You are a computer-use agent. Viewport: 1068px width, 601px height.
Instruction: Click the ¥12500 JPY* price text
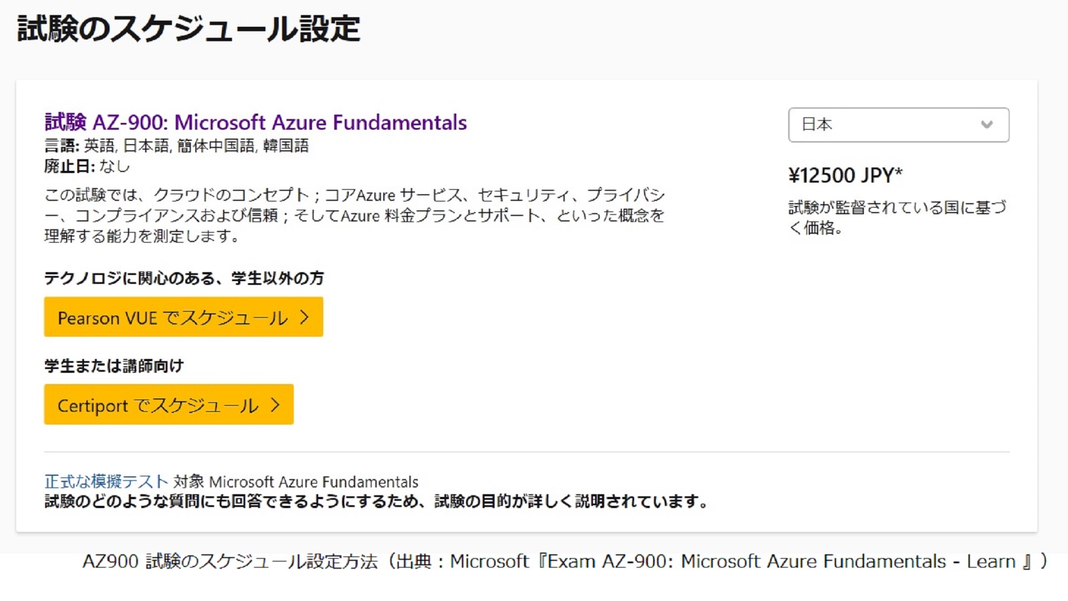pos(845,175)
